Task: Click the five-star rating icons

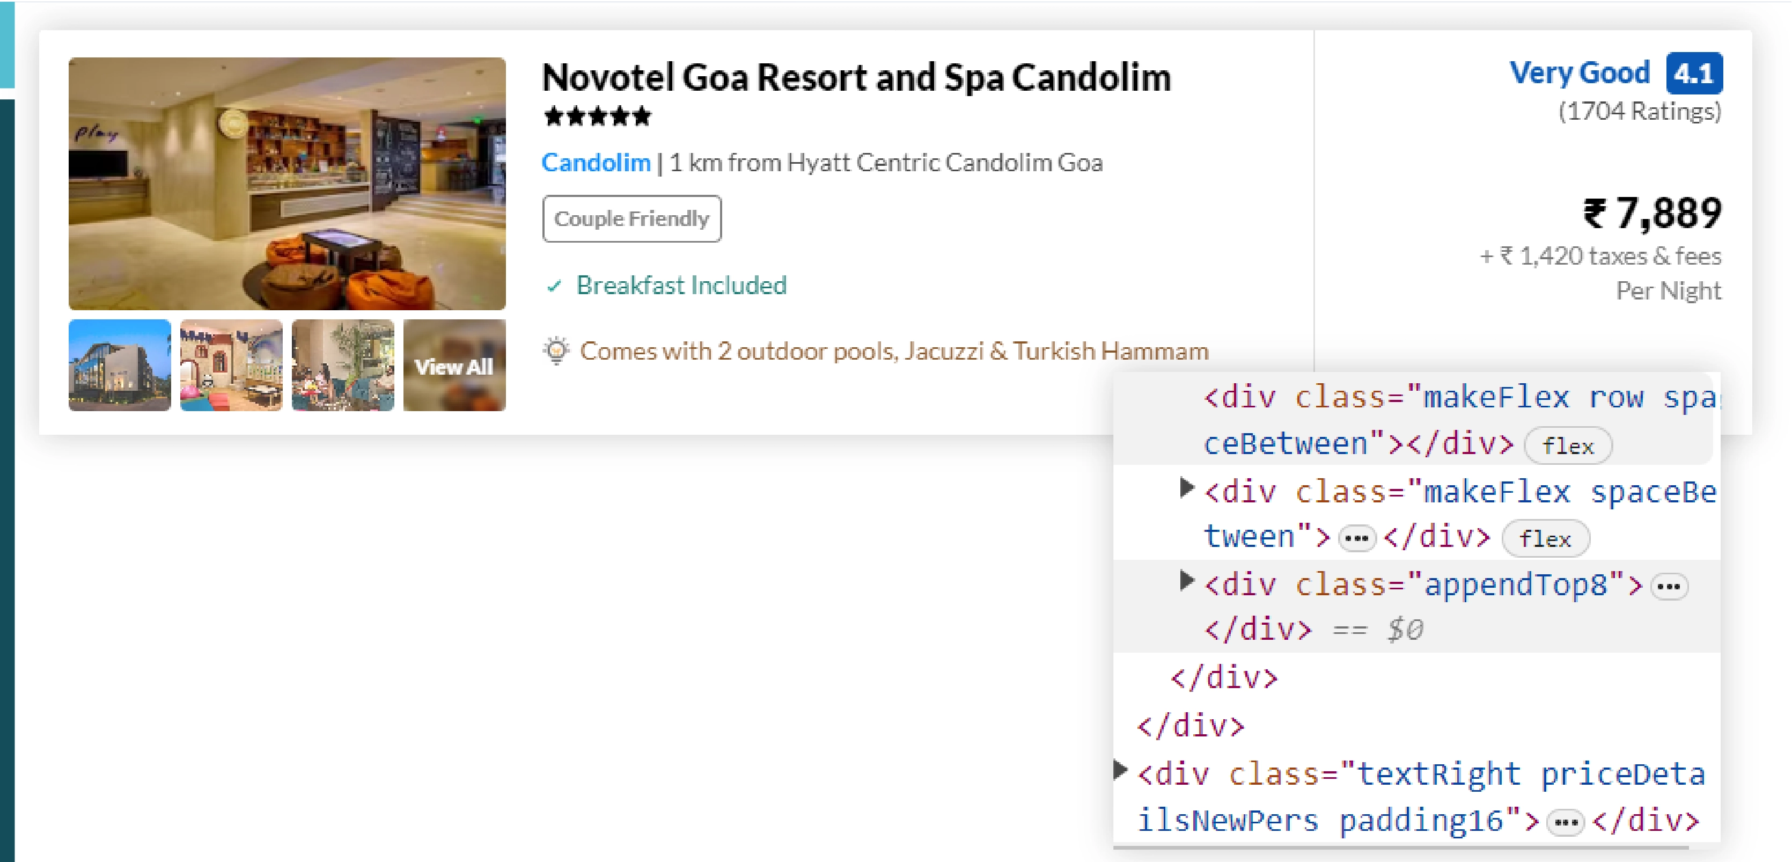Action: click(x=597, y=116)
